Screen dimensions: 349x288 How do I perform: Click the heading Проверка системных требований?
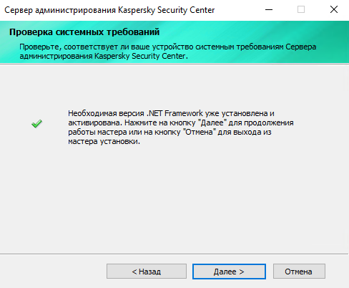pyautogui.click(x=84, y=32)
